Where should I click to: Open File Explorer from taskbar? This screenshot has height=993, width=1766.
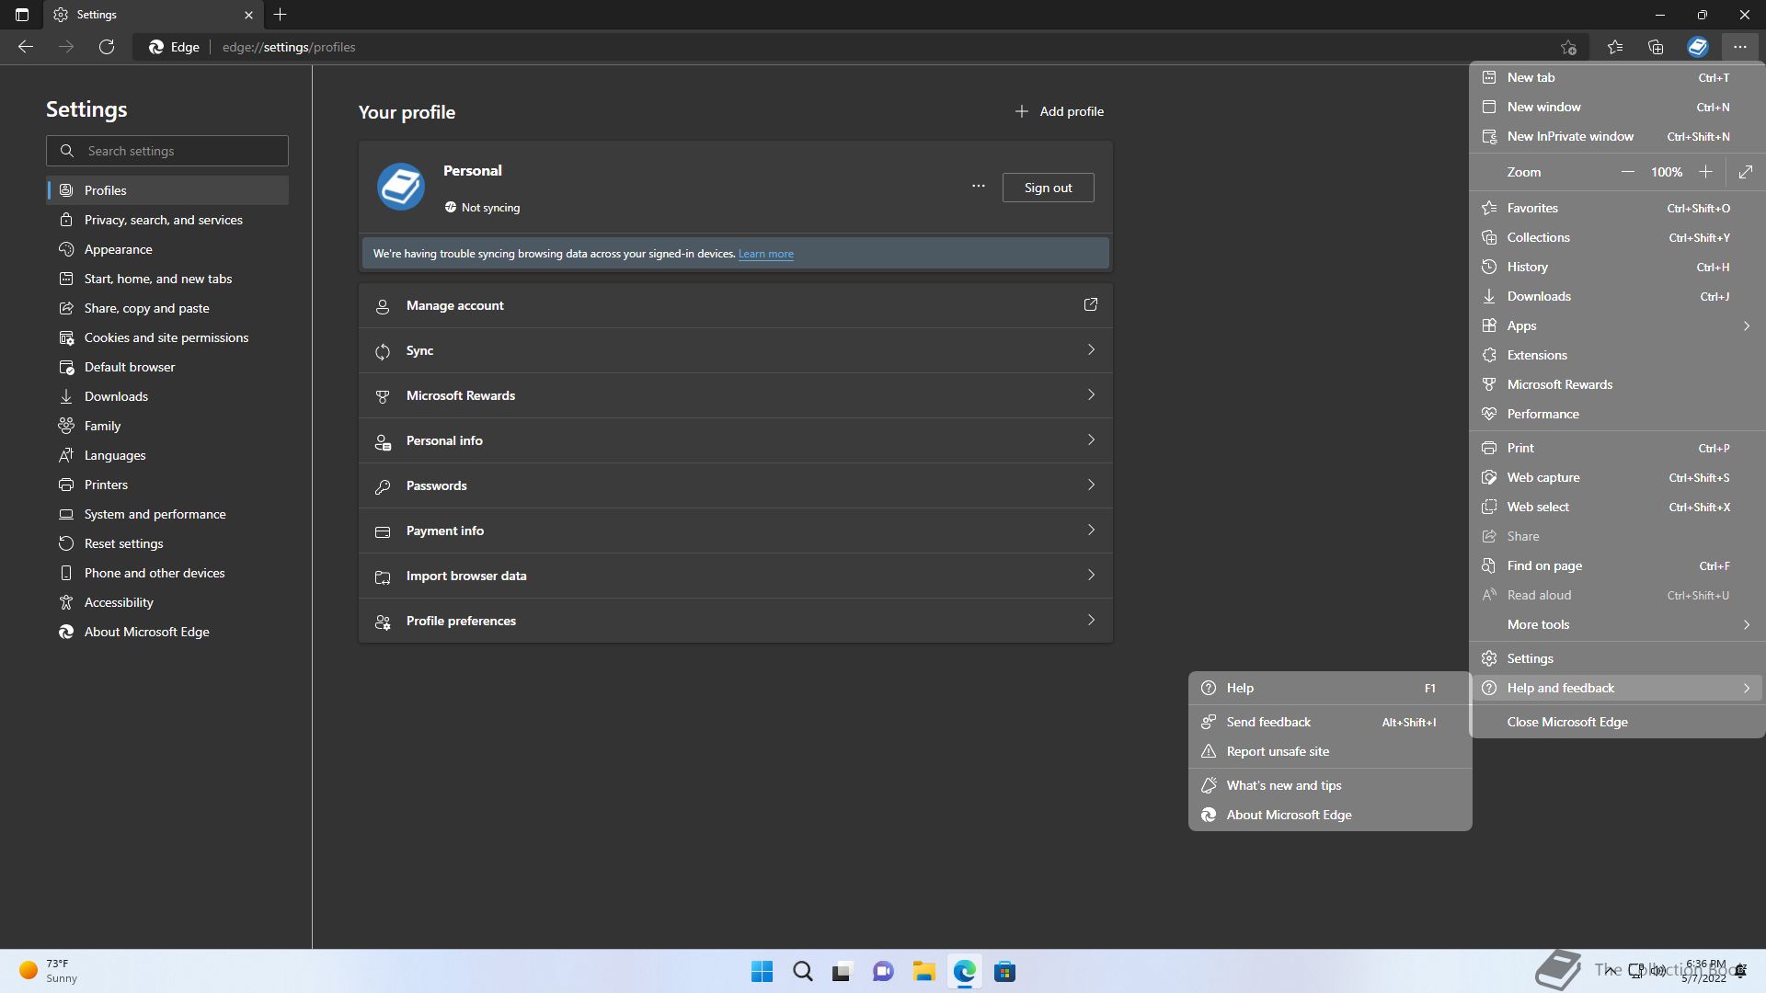923,972
